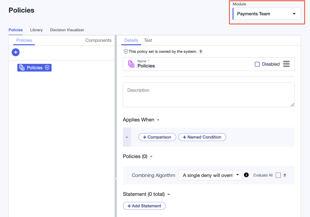The image size is (310, 217).
Task: Click the system-owned shield icon above Name
Action: coord(126,51)
